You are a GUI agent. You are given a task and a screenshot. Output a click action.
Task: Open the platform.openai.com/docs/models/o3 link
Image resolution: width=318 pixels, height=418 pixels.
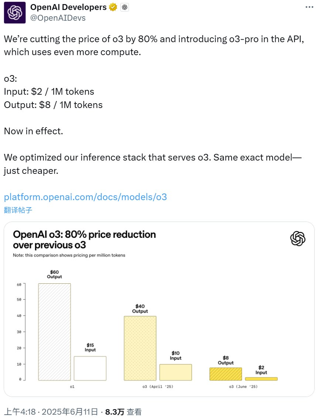coord(85,197)
